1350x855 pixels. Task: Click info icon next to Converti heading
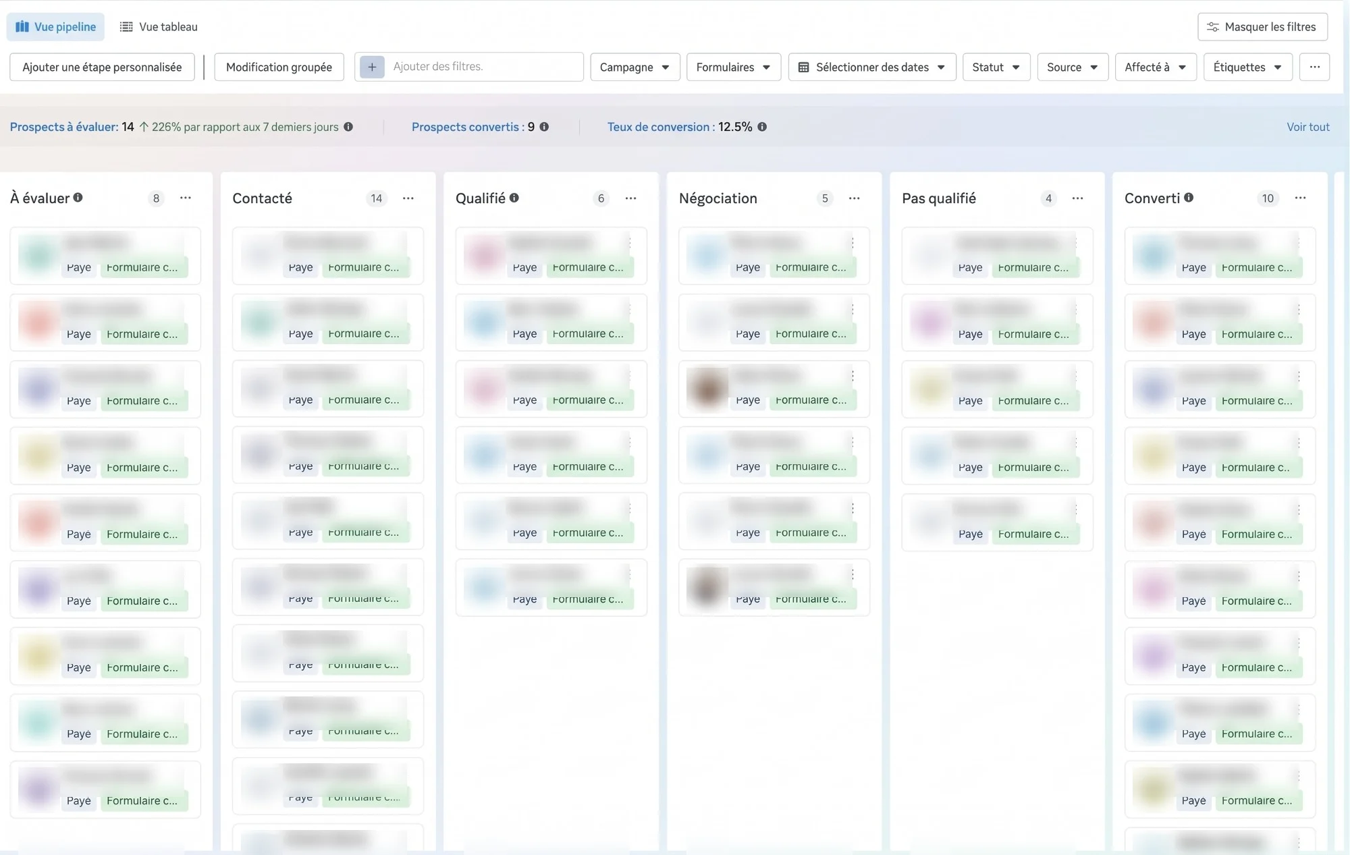click(1189, 198)
